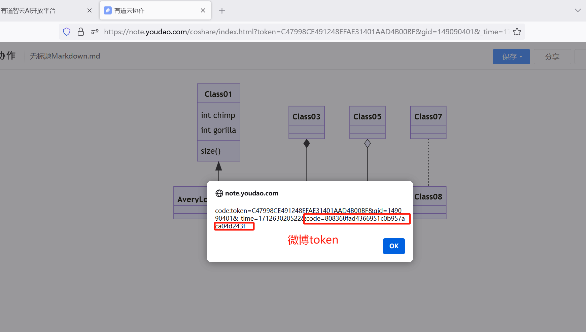Open the site permissions icon
This screenshot has width=586, height=332.
95,32
